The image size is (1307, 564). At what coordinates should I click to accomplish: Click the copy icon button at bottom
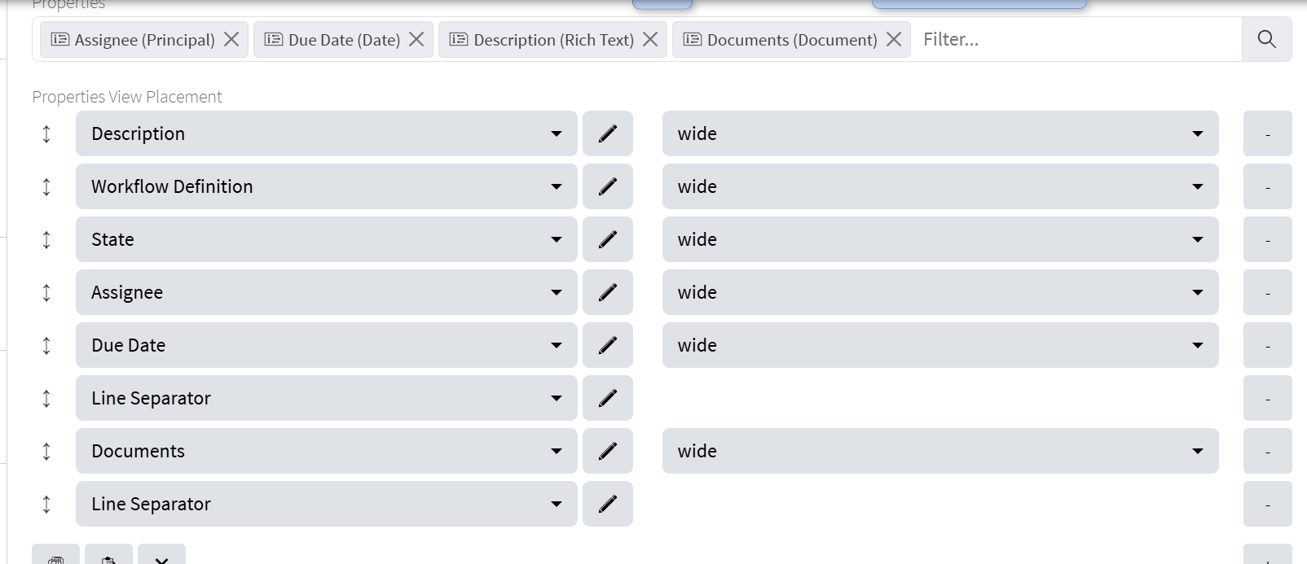tap(55, 557)
